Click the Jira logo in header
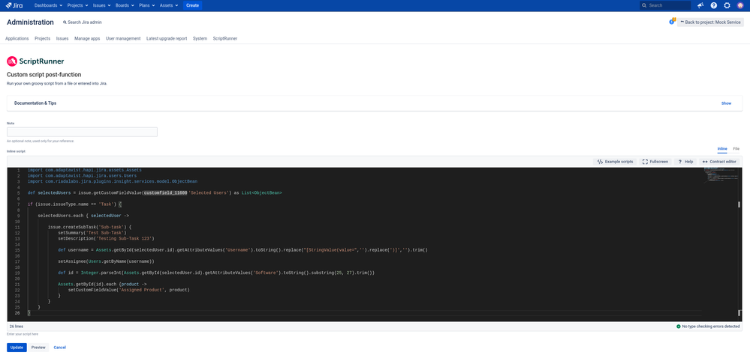 (14, 5)
